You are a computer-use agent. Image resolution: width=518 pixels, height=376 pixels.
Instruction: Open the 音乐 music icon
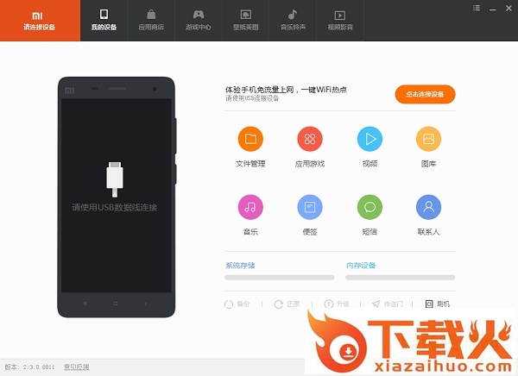coord(250,207)
